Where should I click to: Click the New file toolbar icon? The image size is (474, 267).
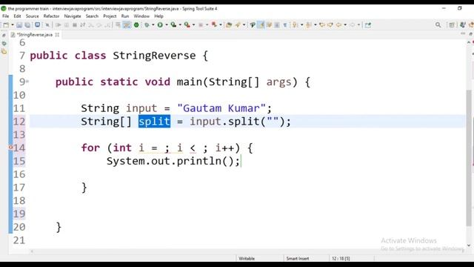(x=6, y=24)
